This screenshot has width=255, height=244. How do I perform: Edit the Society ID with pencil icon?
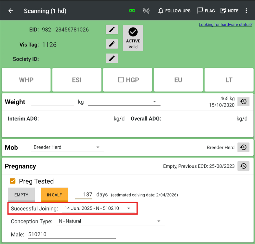coord(112,58)
